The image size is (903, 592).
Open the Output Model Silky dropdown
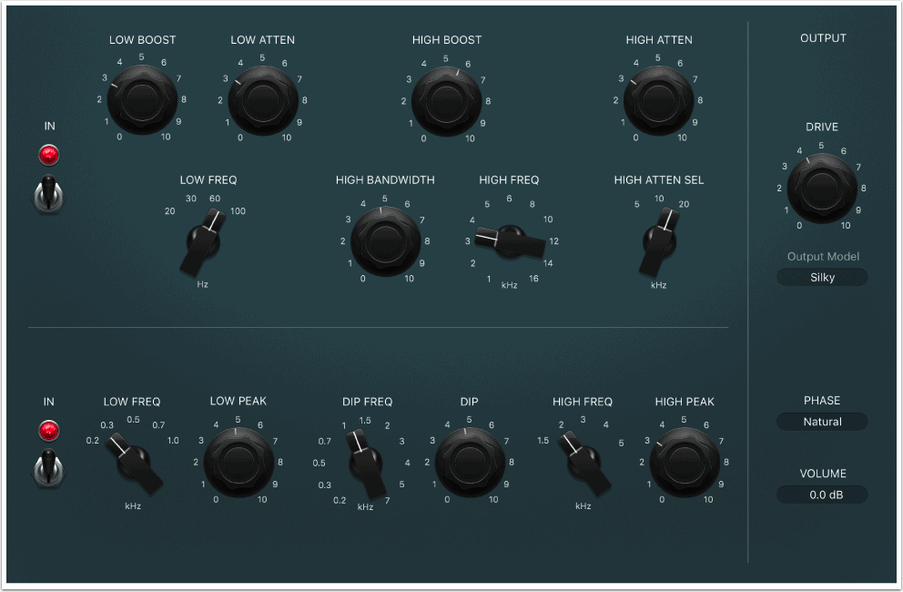point(822,277)
